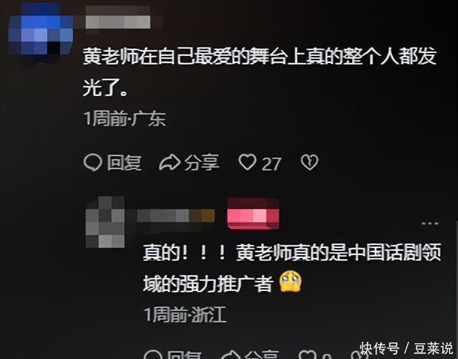Open the three-dot menu on the reply
This screenshot has height=359, width=458.
click(x=430, y=224)
